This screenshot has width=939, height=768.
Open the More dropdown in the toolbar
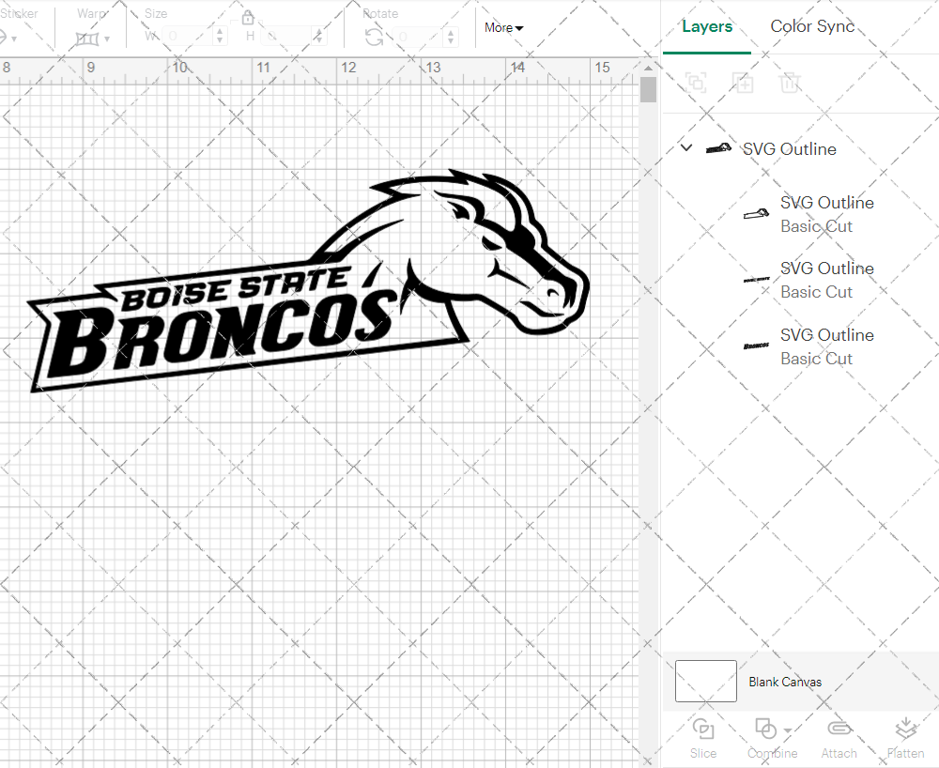[503, 28]
